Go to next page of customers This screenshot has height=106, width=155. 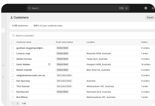(17, 103)
